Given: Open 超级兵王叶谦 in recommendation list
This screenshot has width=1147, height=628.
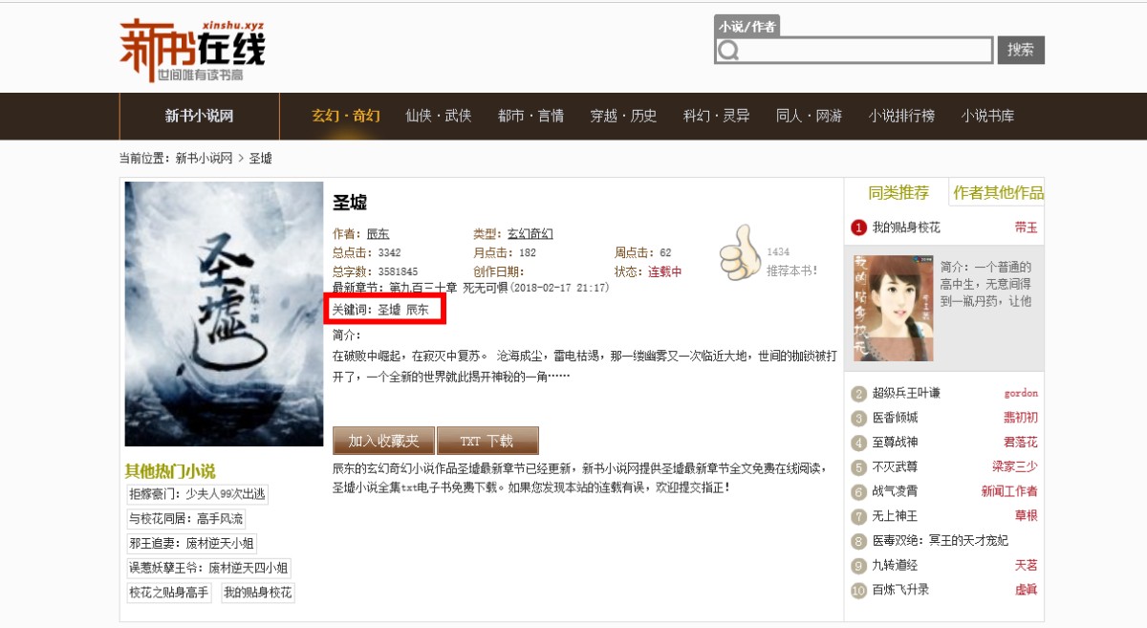Looking at the screenshot, I should 906,393.
